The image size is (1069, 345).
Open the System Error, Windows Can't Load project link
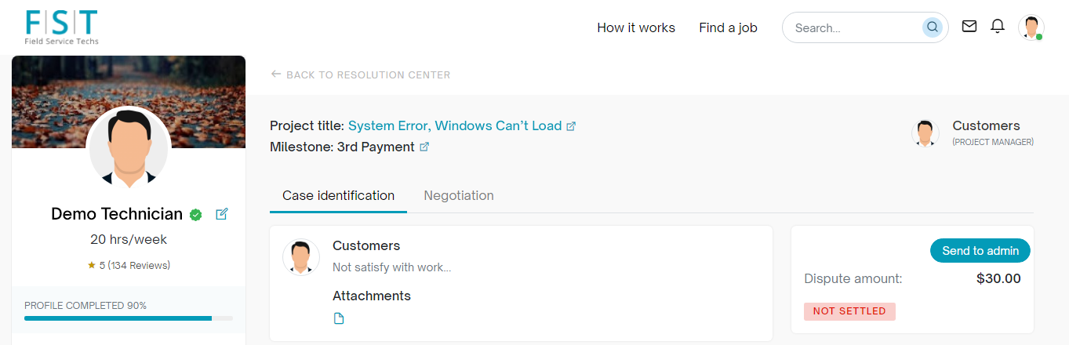[x=455, y=125]
